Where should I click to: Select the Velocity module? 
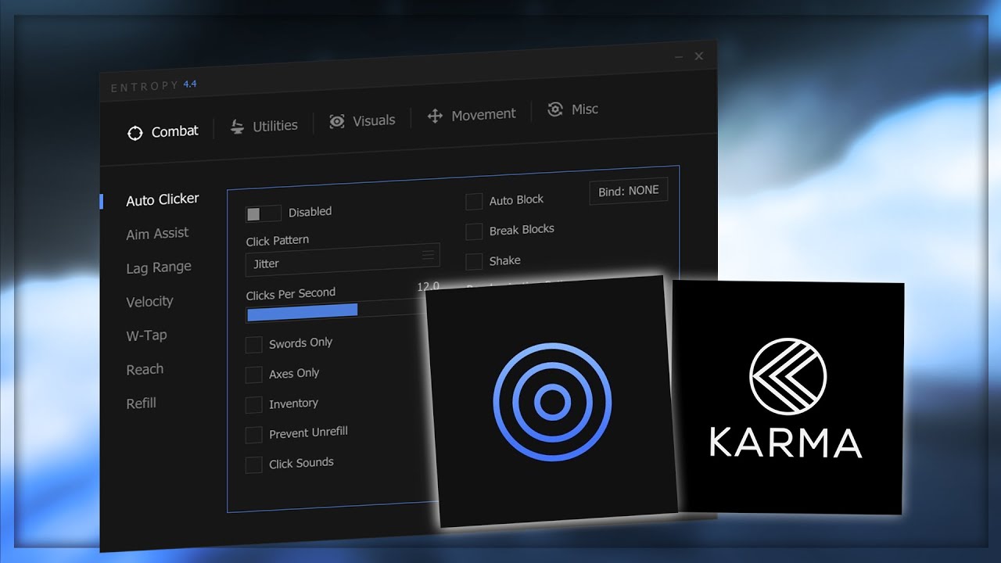point(149,301)
